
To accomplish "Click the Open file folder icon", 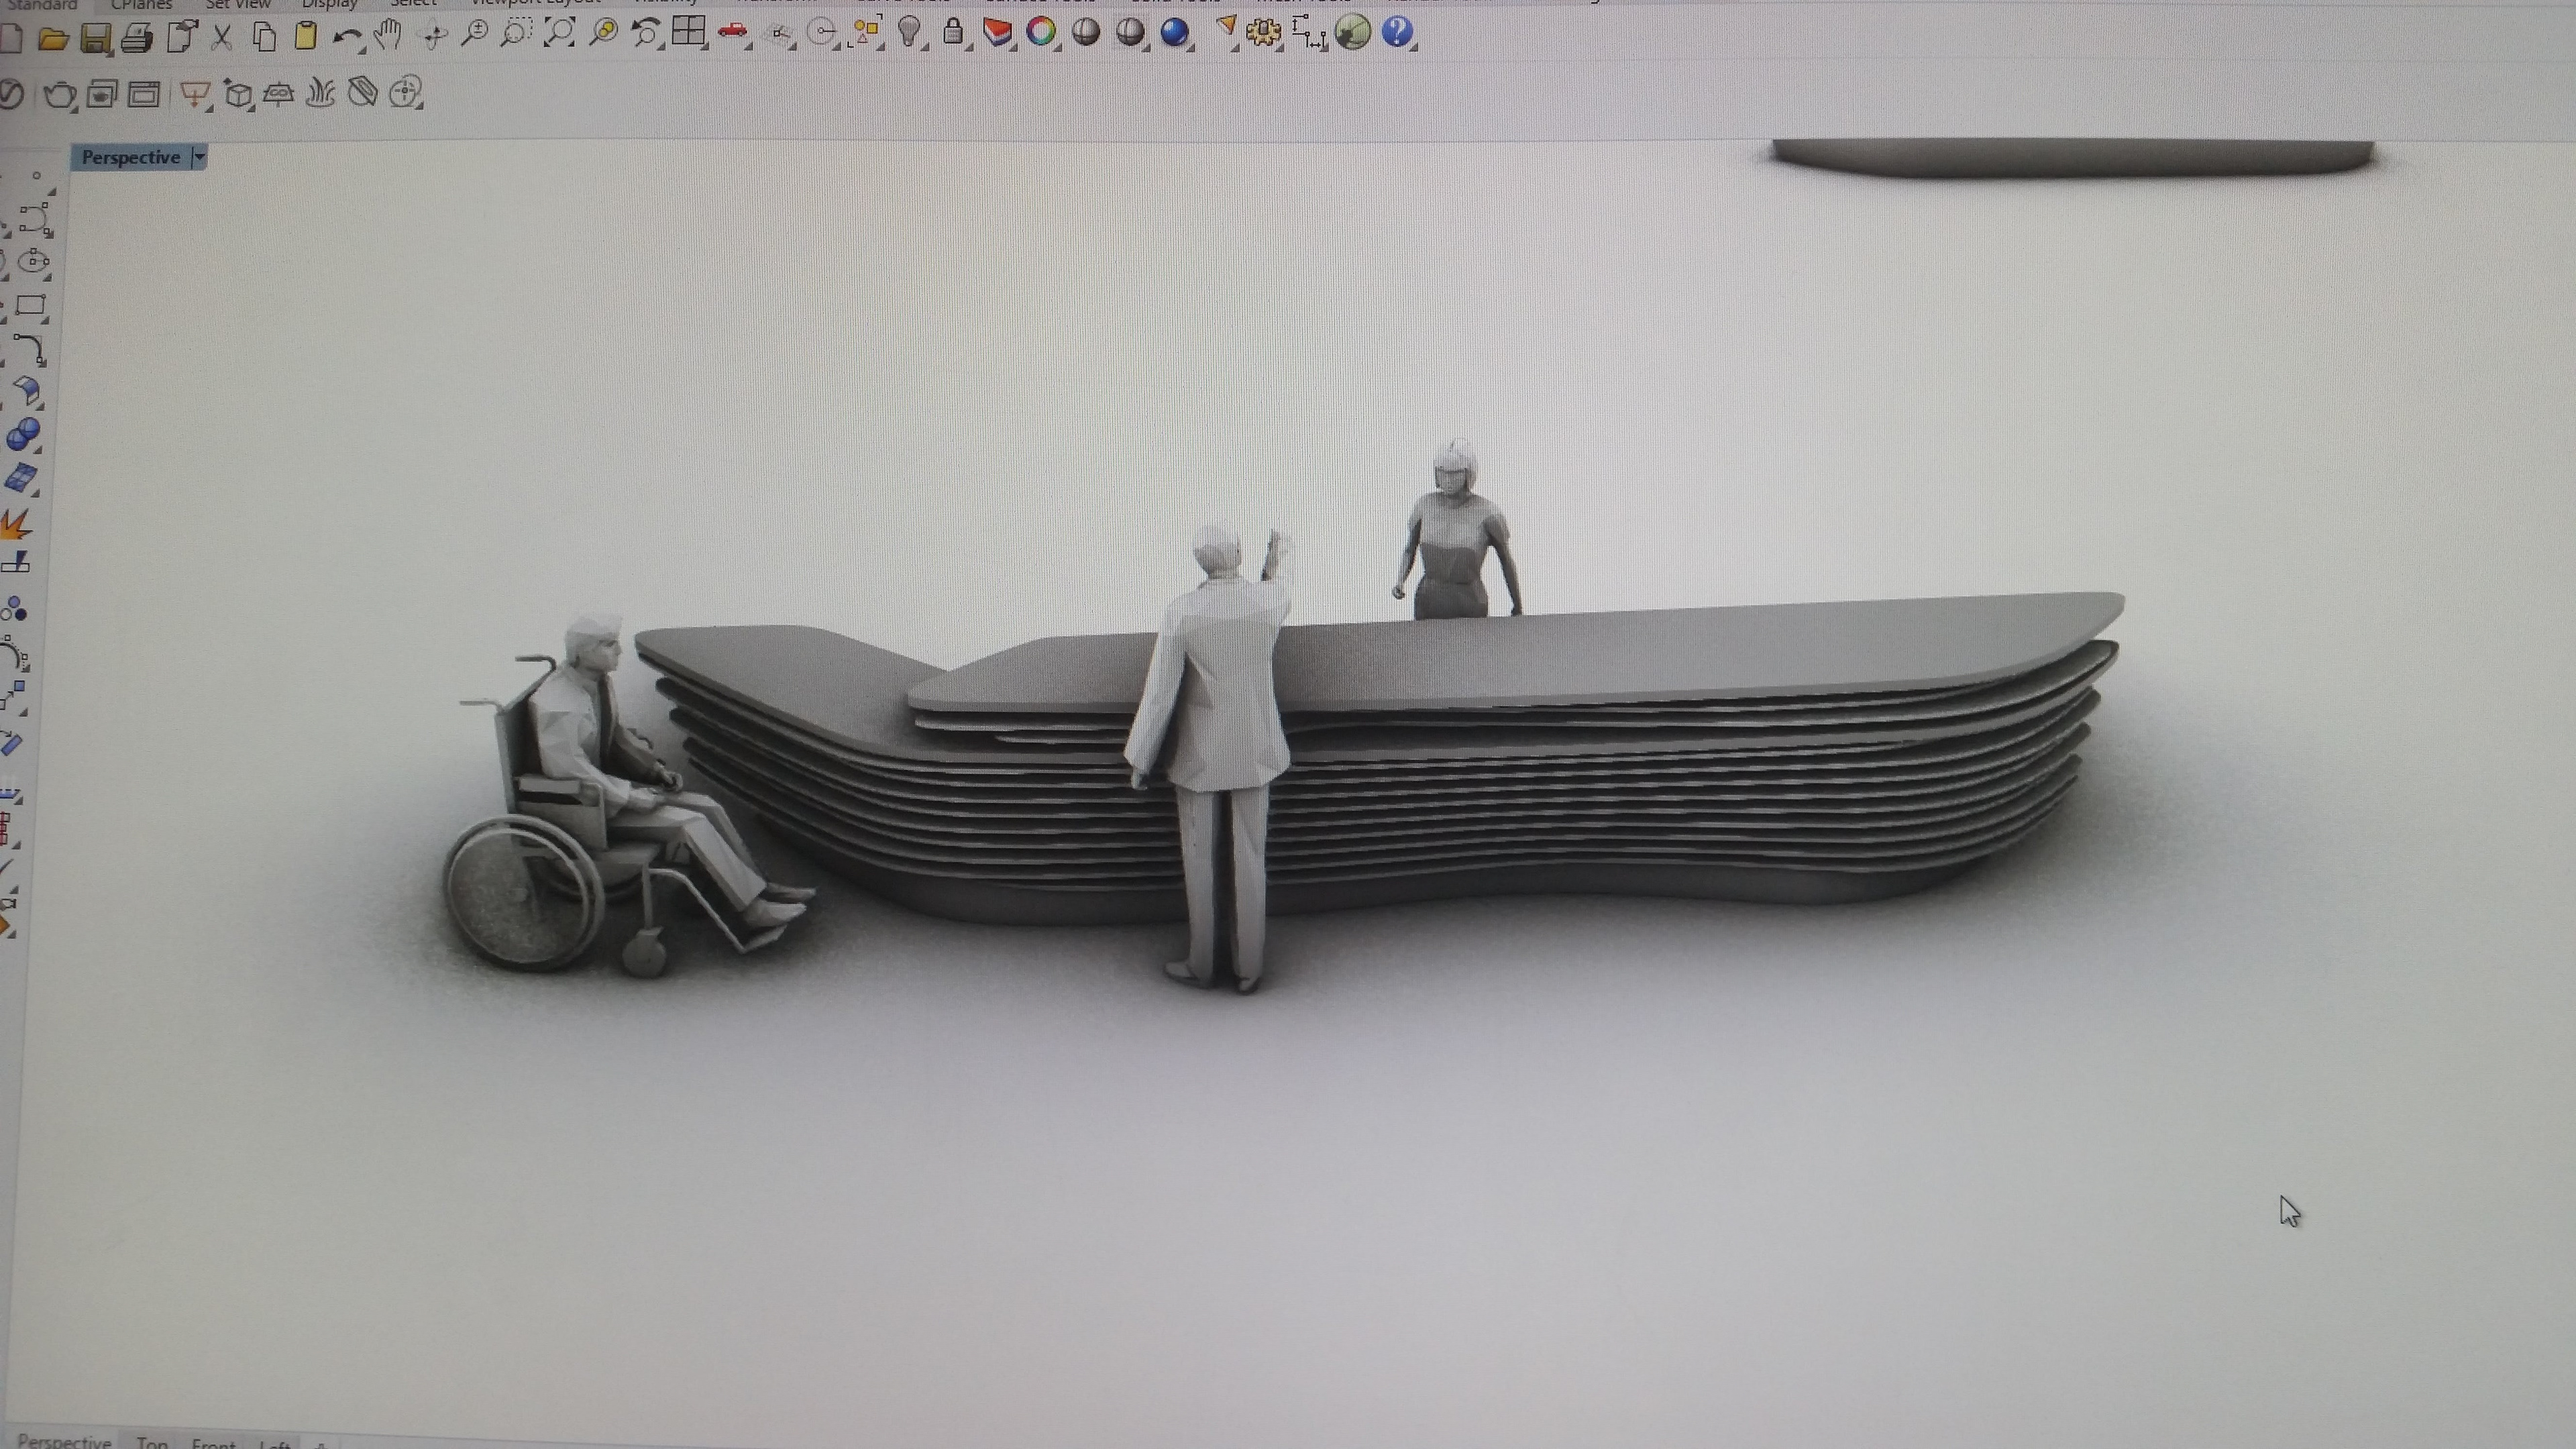I will point(52,38).
